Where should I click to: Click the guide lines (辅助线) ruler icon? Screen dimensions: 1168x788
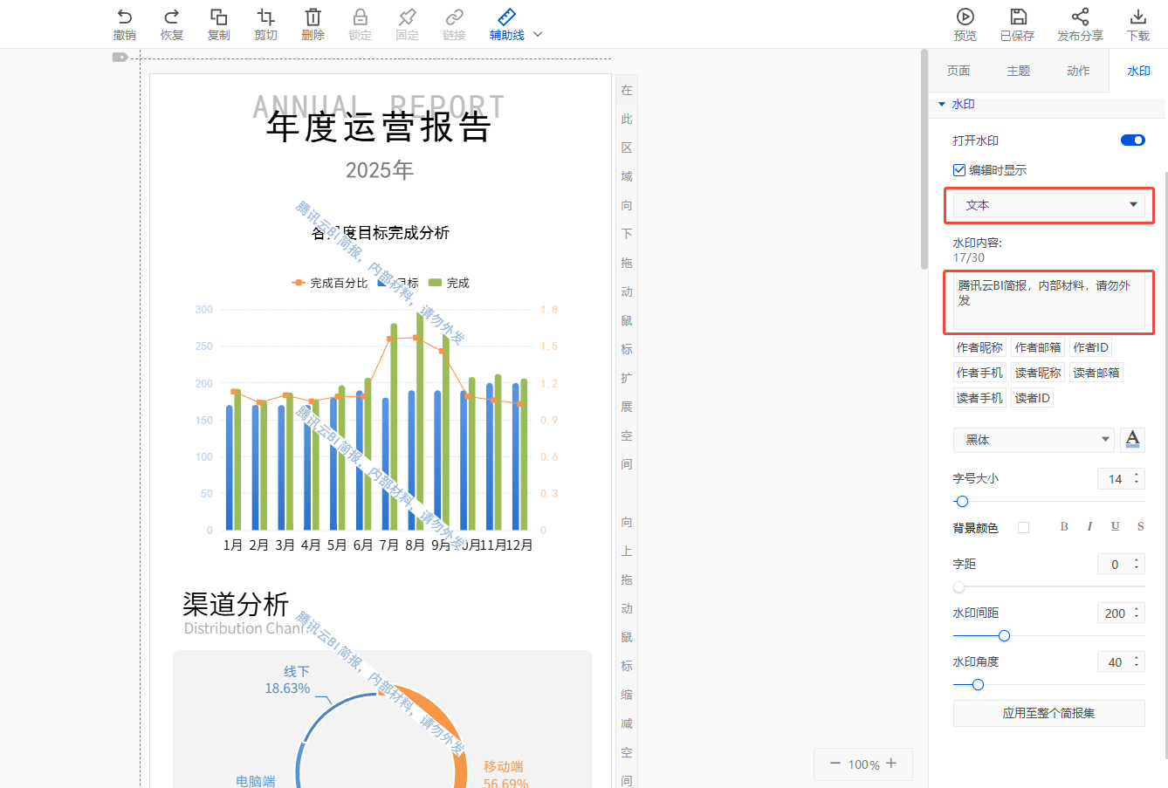[506, 17]
